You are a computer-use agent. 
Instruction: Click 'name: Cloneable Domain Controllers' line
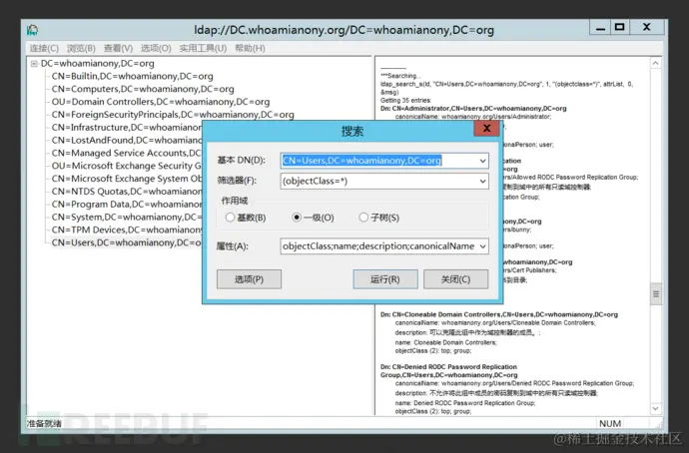(446, 342)
